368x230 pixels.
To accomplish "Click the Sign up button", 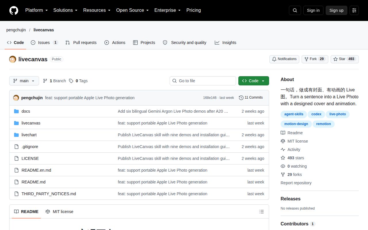I will (x=336, y=10).
